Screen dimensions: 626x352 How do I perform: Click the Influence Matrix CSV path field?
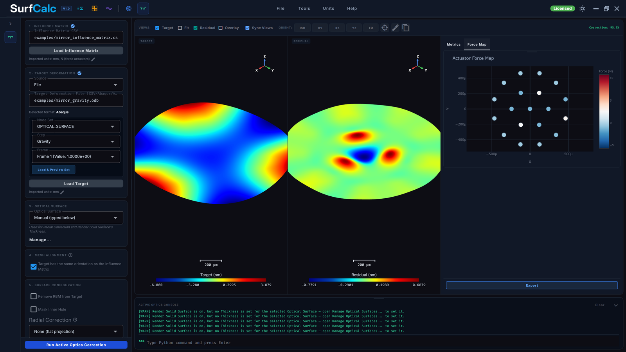click(x=76, y=38)
